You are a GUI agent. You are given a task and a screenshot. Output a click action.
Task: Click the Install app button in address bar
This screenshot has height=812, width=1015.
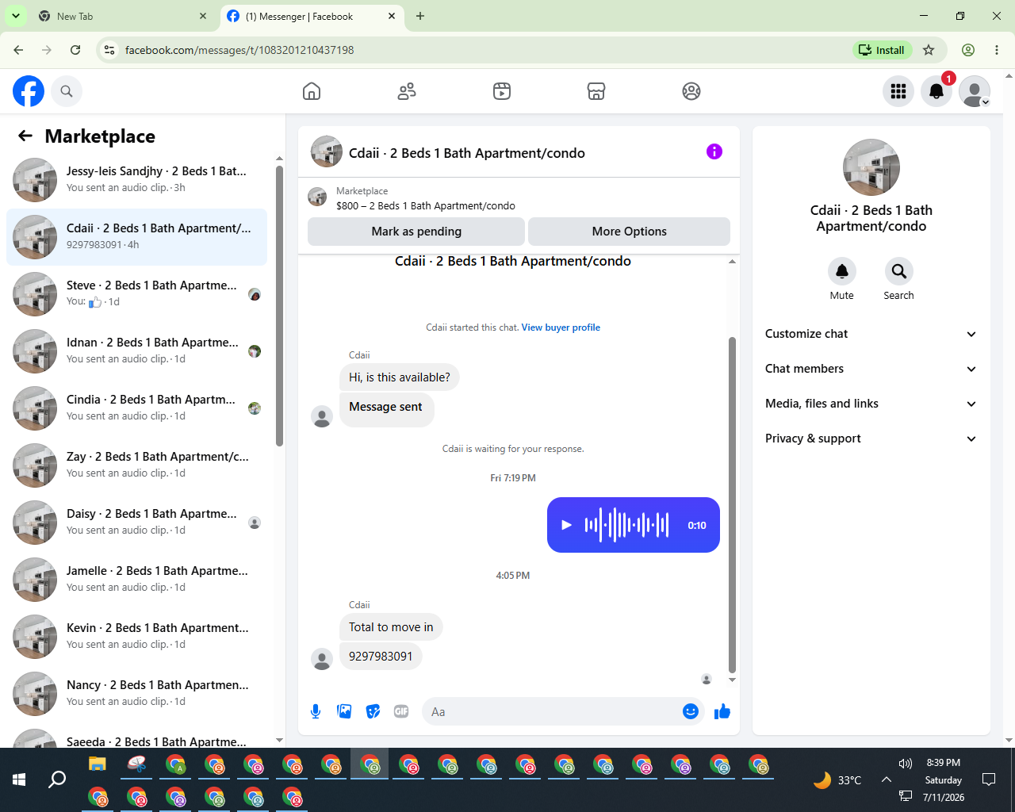883,50
